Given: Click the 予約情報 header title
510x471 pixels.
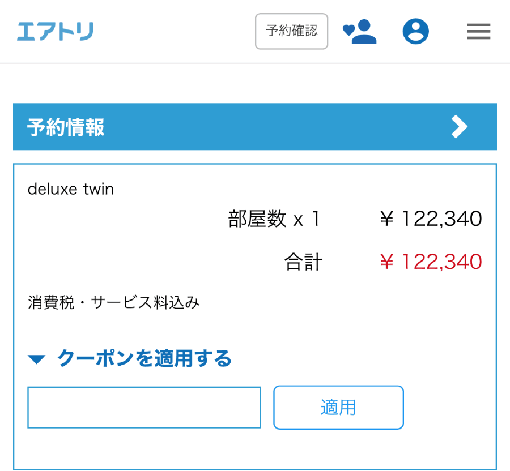Looking at the screenshot, I should (x=66, y=127).
